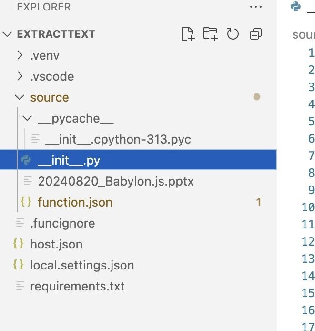Open the requirements.txt file
The width and height of the screenshot is (315, 331).
point(77,286)
